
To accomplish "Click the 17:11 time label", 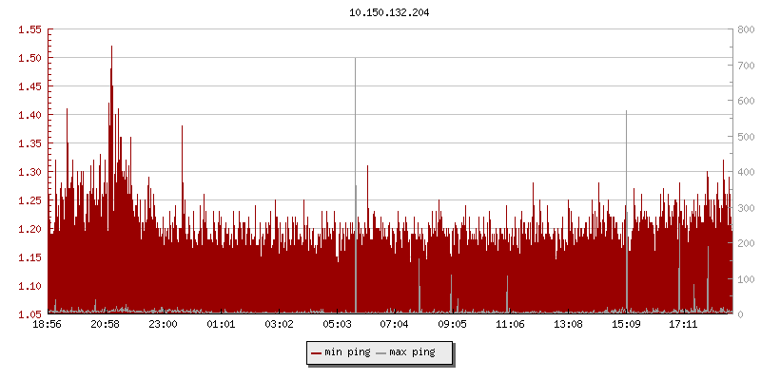I will [684, 325].
